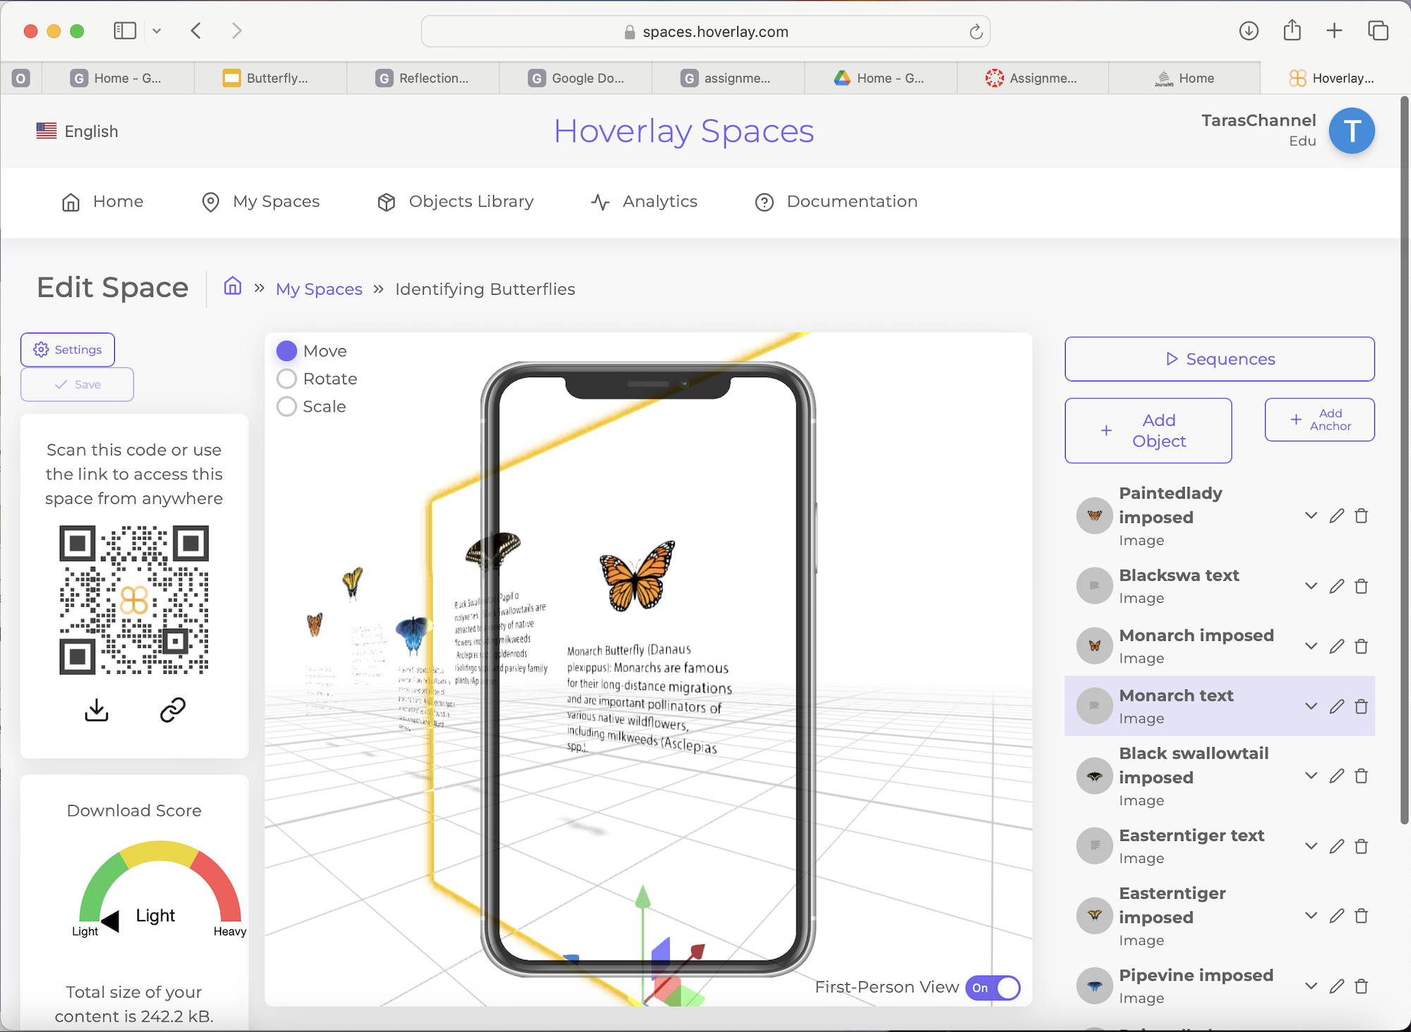Open the TarasChannel profile avatar
Screen dimensions: 1411x1032
1351,131
